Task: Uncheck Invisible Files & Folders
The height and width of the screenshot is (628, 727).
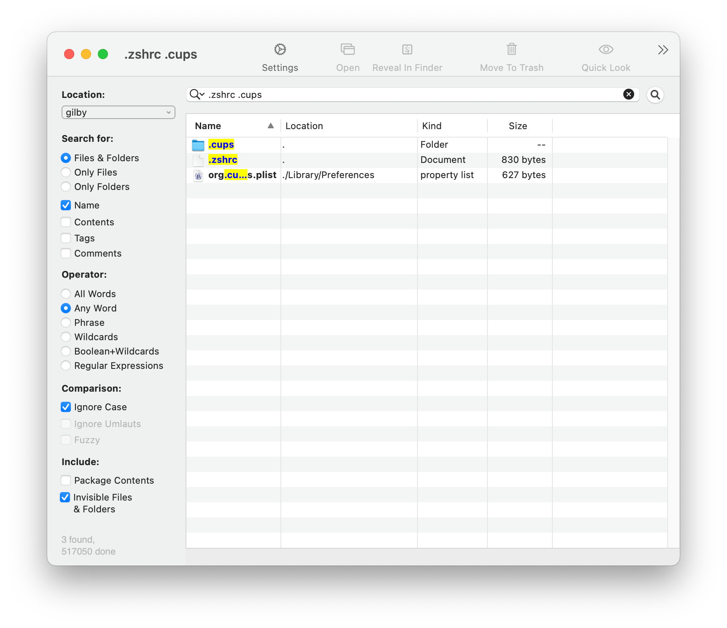Action: pos(65,497)
